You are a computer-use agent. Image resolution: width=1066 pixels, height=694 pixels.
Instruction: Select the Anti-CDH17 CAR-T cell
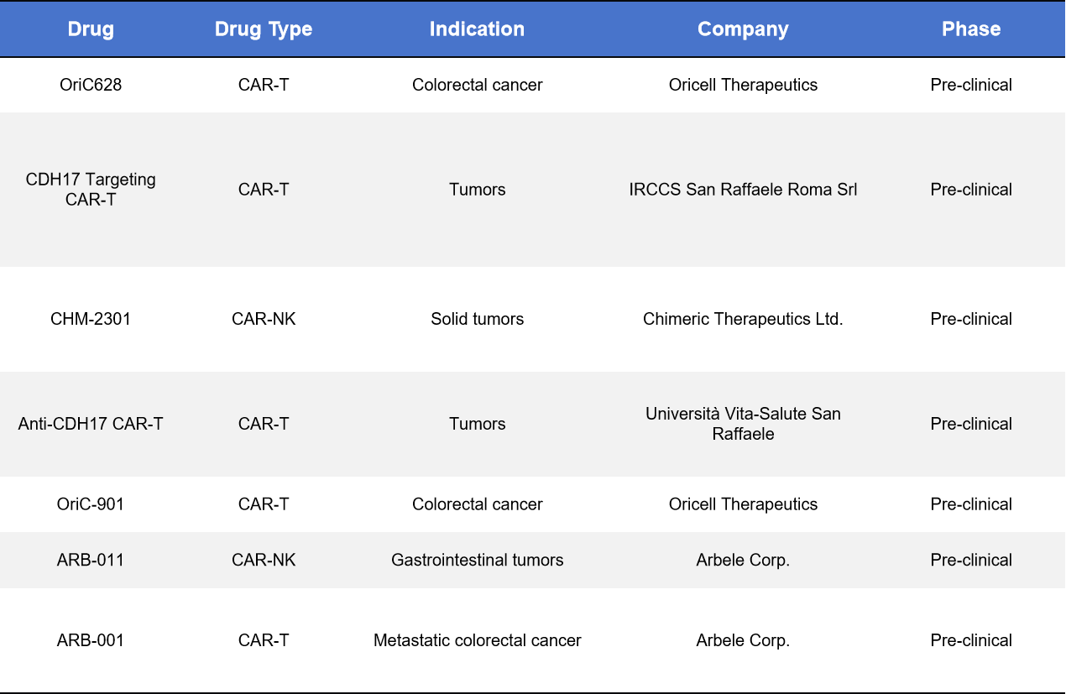coord(91,424)
